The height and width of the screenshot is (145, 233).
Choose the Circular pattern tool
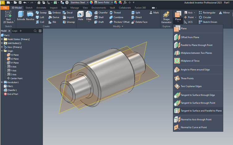coord(205,17)
